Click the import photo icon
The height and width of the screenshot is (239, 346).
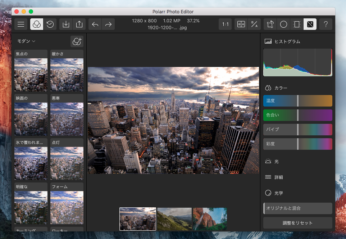pos(66,24)
